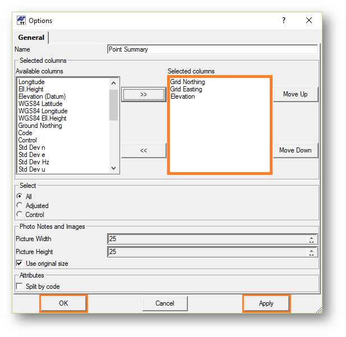
Task: Click the Apply button
Action: 266,303
